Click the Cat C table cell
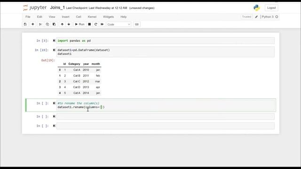 click(x=77, y=81)
